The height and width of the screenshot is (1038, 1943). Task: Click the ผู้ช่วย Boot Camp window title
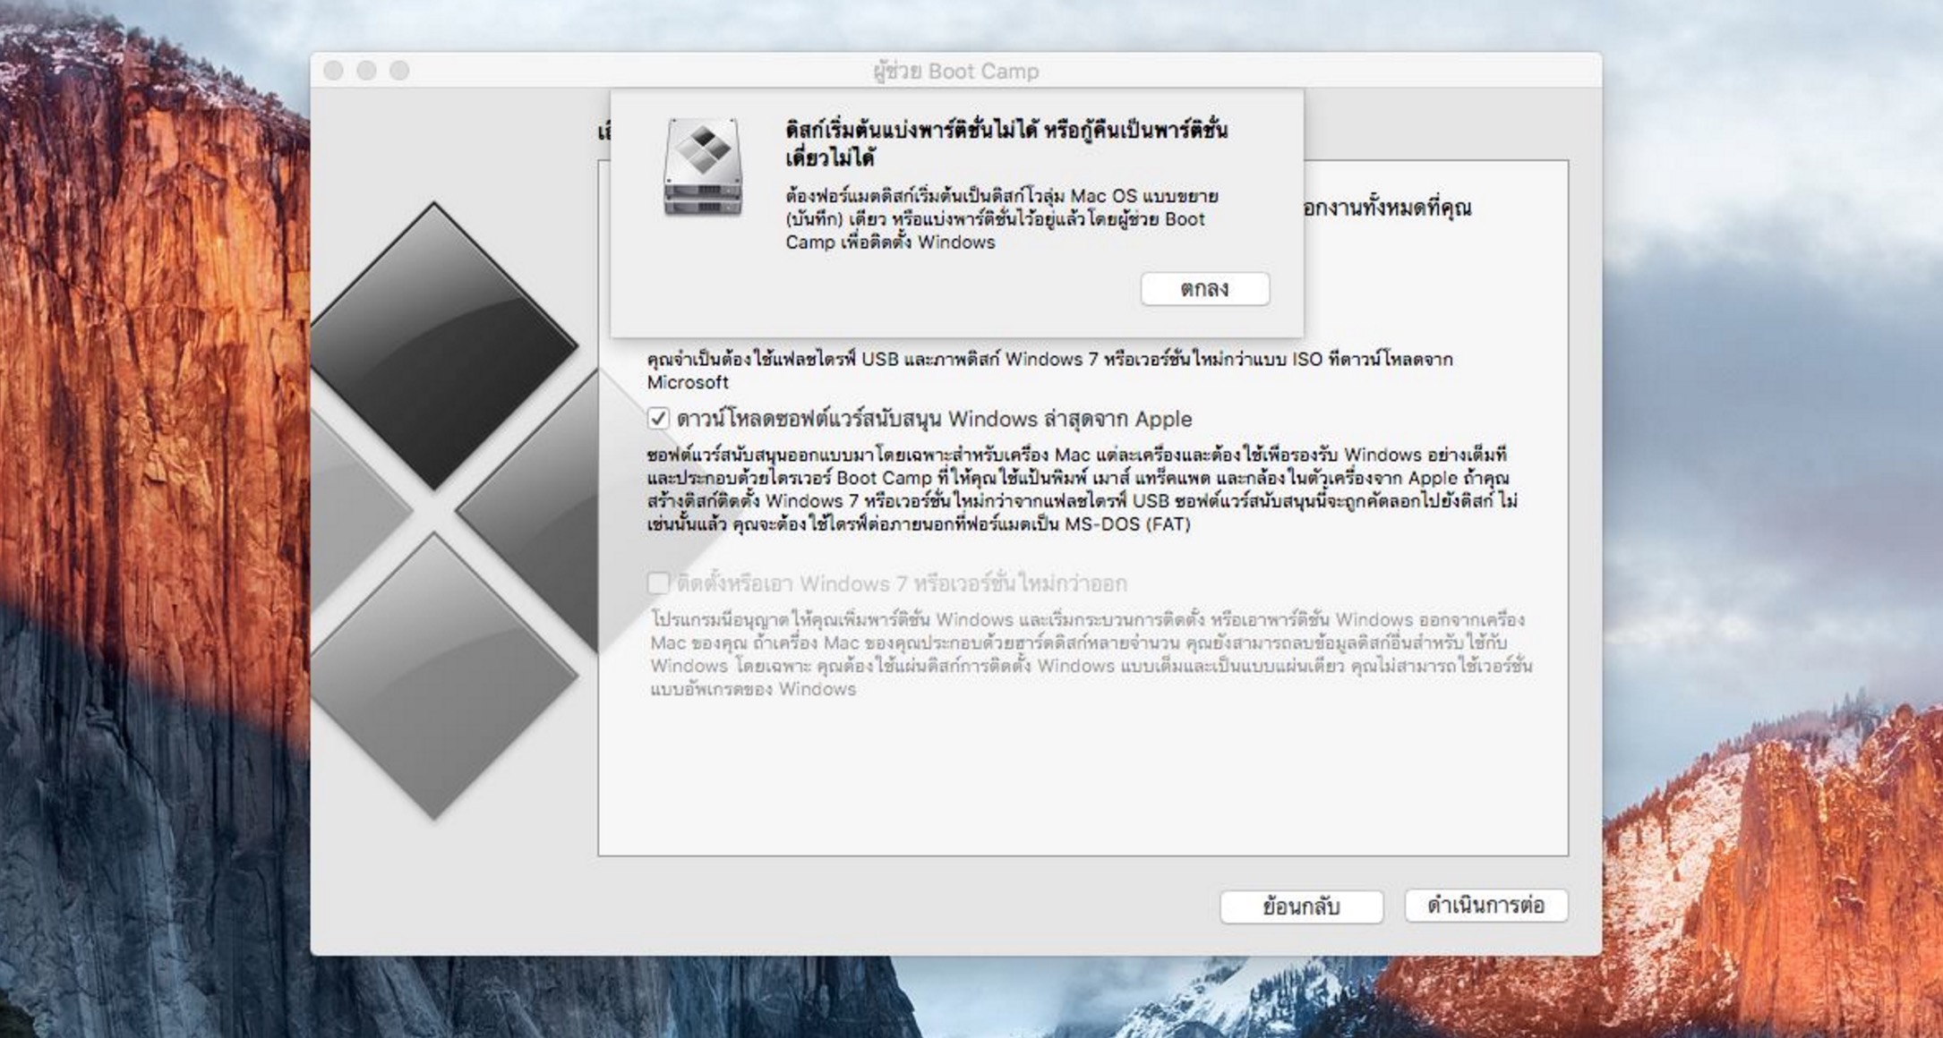coord(955,72)
